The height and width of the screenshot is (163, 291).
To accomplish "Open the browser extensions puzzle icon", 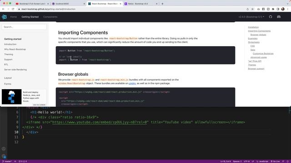I will click(x=273, y=9).
